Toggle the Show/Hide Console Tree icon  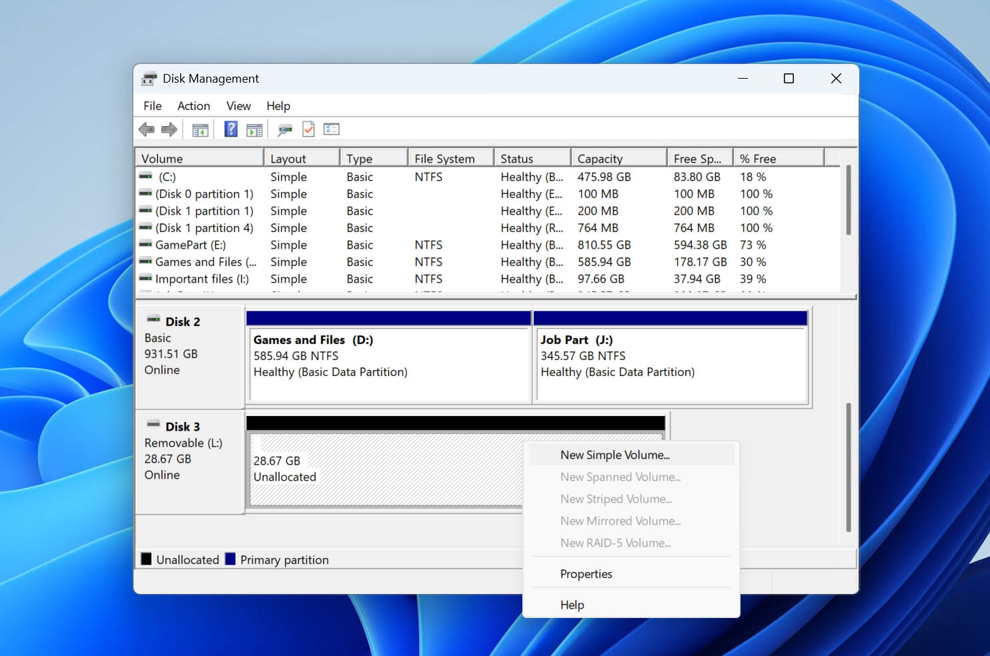tap(200, 130)
